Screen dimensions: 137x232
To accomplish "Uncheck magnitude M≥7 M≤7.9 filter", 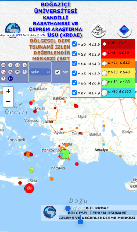I will click(x=74, y=92).
